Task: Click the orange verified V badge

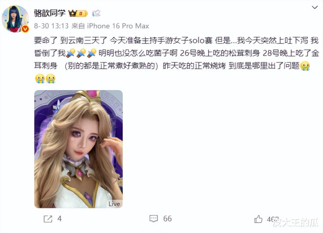Action: [25, 29]
